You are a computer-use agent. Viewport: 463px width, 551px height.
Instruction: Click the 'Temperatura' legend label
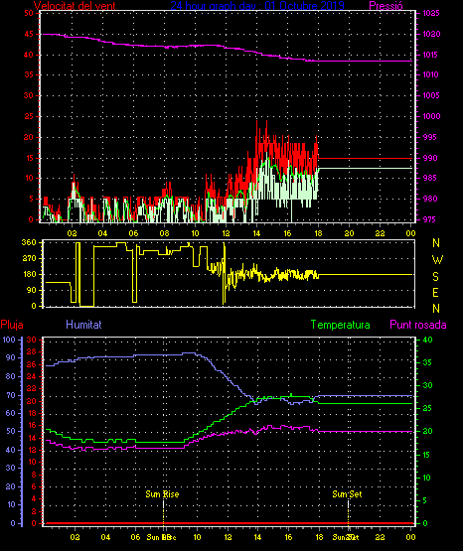coord(341,325)
